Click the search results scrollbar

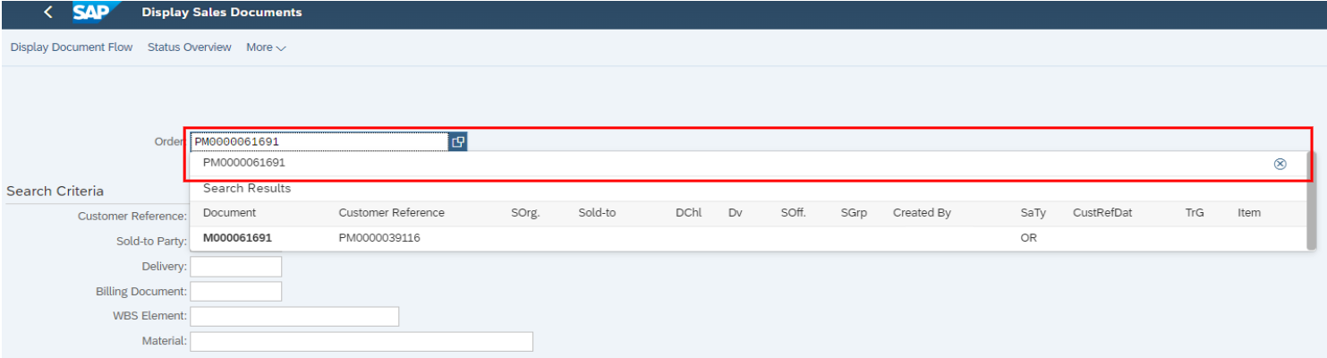pos(1312,200)
